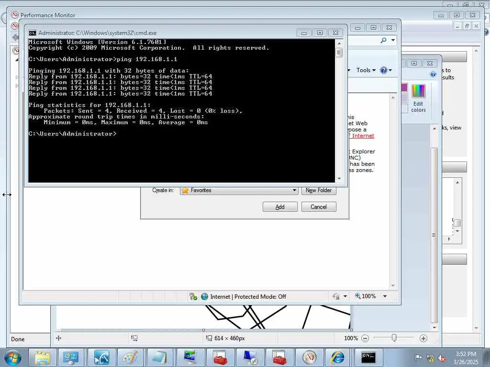Expand the dropdown next to the IE privacy icon

tap(345, 296)
